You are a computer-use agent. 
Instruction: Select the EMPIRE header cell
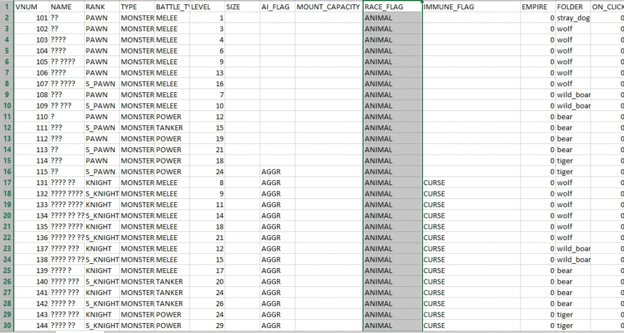click(x=539, y=7)
